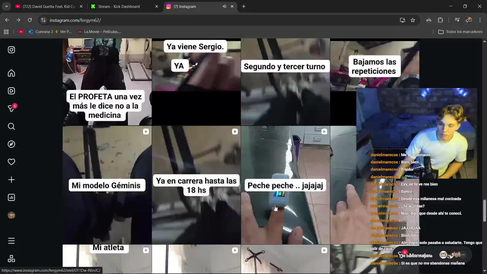487x274 pixels.
Task: Open media control icon in toolbar
Action: [457, 20]
